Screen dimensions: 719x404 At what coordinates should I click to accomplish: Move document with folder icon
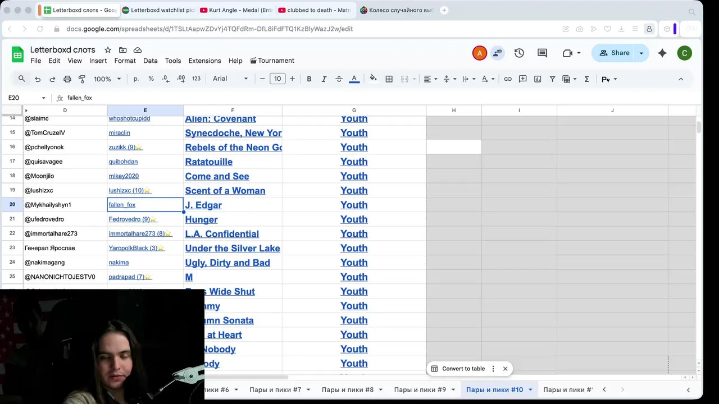point(122,50)
